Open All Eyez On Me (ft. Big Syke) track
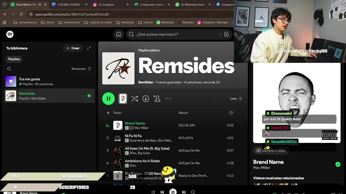346x194 pixels. (147, 148)
